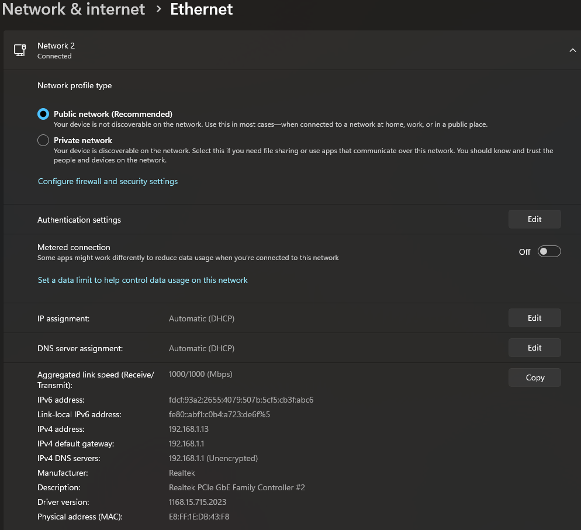This screenshot has height=530, width=581.
Task: Click the Network 2 connection name
Action: tap(56, 46)
